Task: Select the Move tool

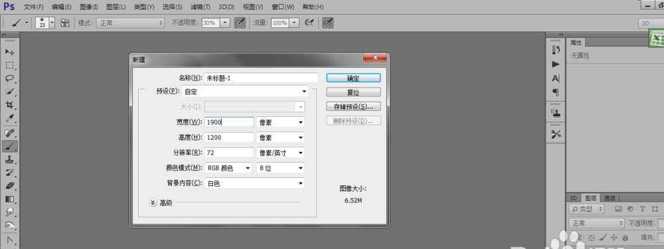Action: 10,52
